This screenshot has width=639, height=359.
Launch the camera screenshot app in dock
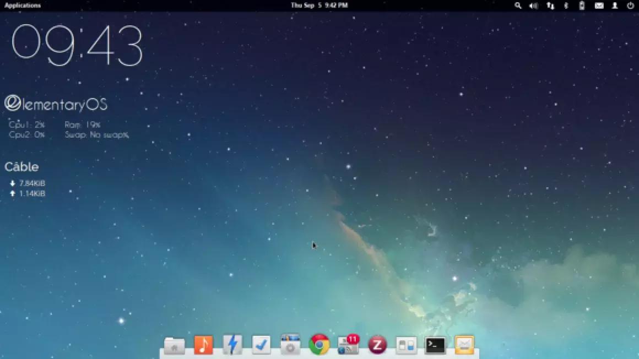(x=290, y=345)
